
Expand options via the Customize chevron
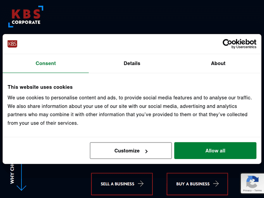tap(146, 151)
